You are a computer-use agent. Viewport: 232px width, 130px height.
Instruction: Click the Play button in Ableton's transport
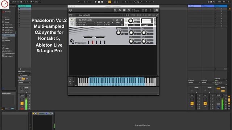[x=96, y=2]
